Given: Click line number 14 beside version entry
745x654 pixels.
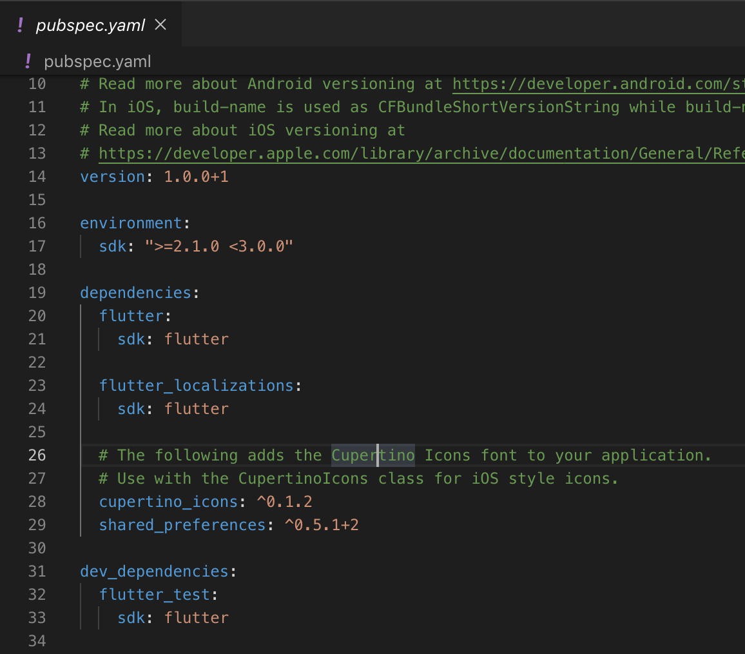Looking at the screenshot, I should [x=37, y=176].
